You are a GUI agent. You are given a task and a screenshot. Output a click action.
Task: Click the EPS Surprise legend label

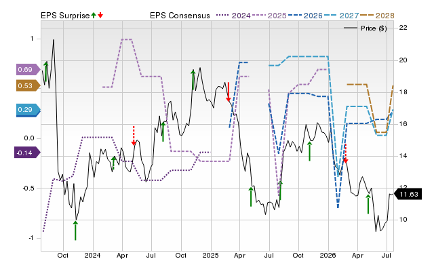coord(65,16)
